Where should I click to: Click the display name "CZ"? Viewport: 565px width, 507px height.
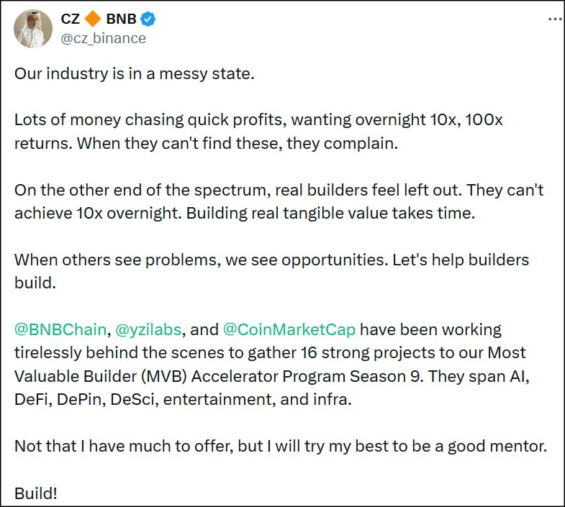tap(71, 19)
